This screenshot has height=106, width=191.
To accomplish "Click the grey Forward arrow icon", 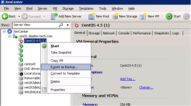I will 25,16.
